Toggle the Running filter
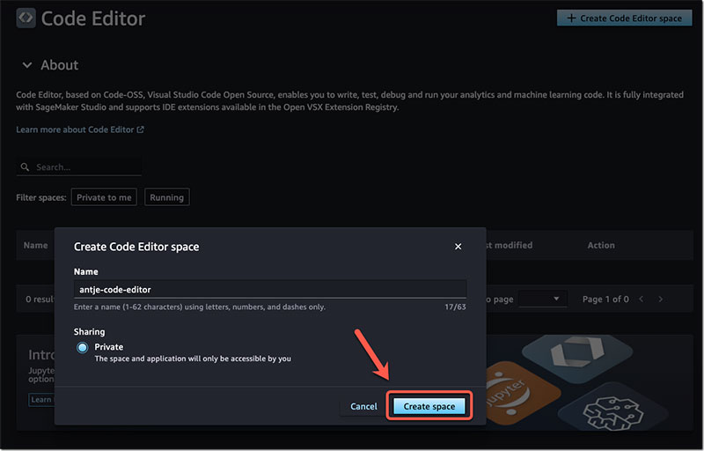Viewport: 704px width, 451px height. pos(166,197)
